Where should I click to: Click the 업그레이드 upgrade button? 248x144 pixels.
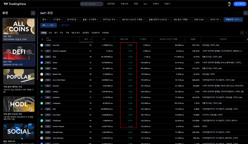240,4
